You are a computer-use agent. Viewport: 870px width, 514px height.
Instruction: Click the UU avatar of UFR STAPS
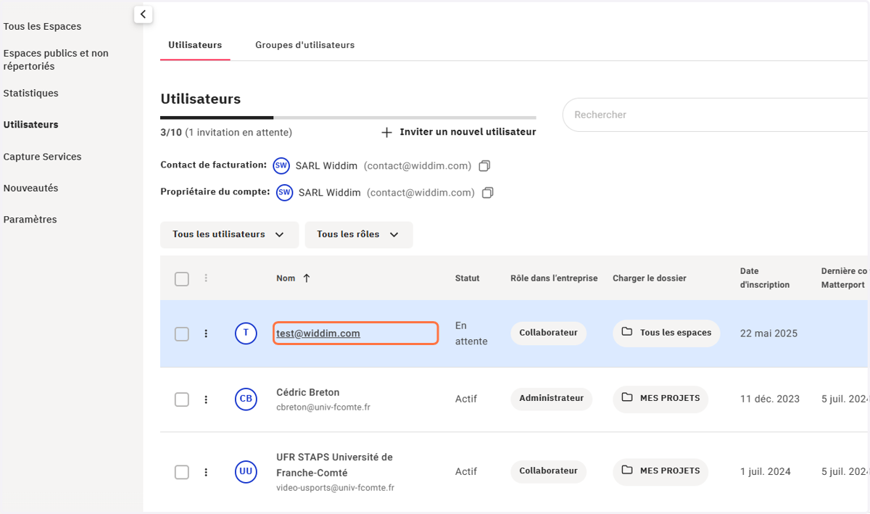pos(246,472)
